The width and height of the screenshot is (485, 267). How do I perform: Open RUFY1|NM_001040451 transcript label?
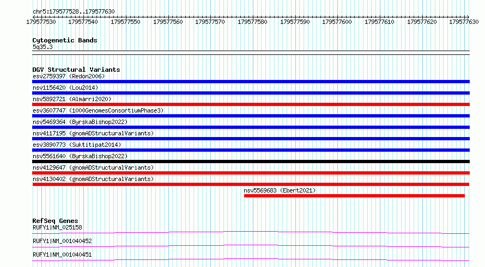point(62,254)
